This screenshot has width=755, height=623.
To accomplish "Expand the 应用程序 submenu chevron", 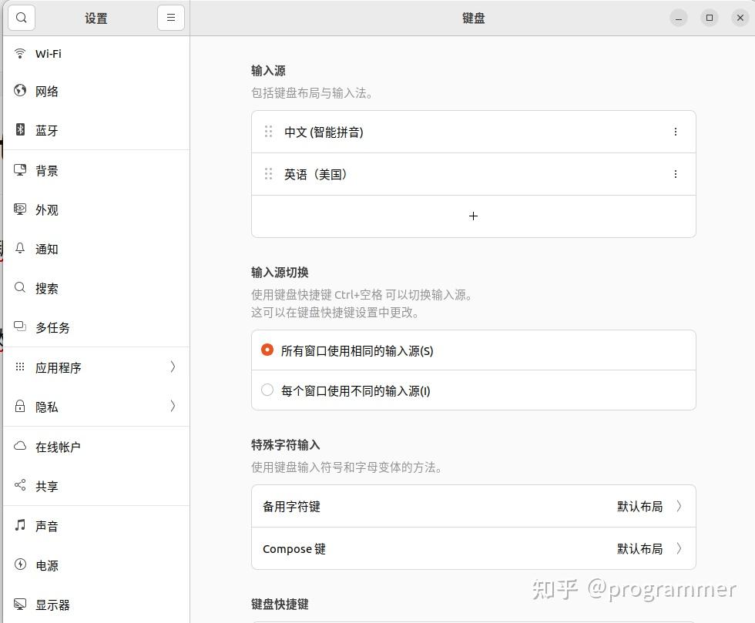I will tap(173, 367).
